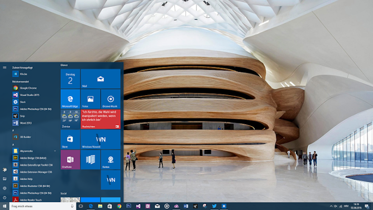373x210 pixels.
Task: Open Settings gear in Start's left rail
Action: (x=5, y=189)
